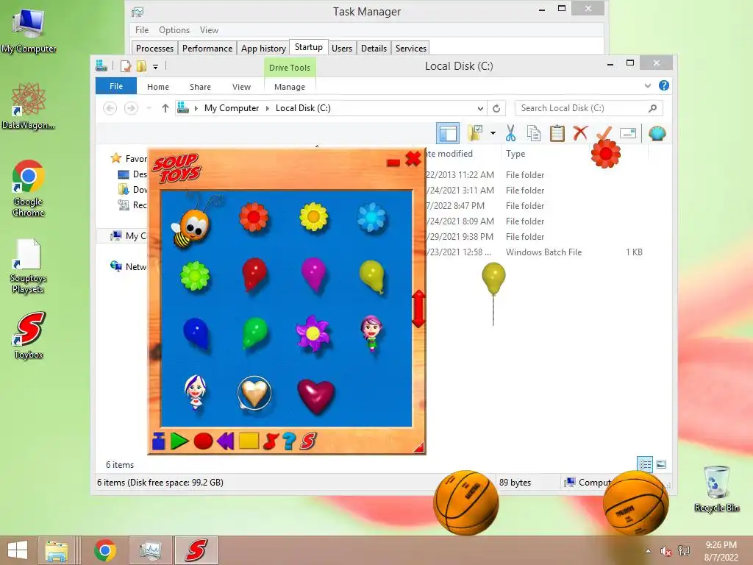
Task: Refresh the Local Disk (C:) folder
Action: coord(496,109)
